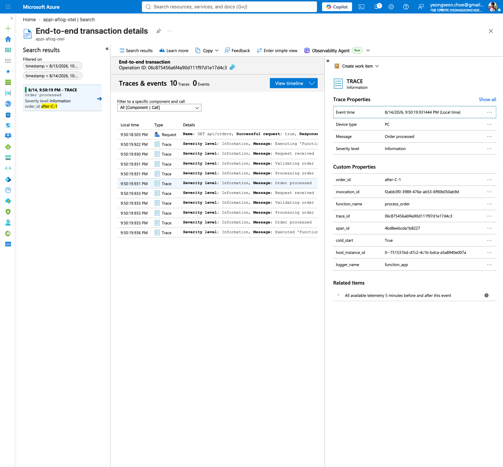Screen dimensions: 503x467
Task: Open the Azure portal apps grid menu
Action: (x=8, y=7)
